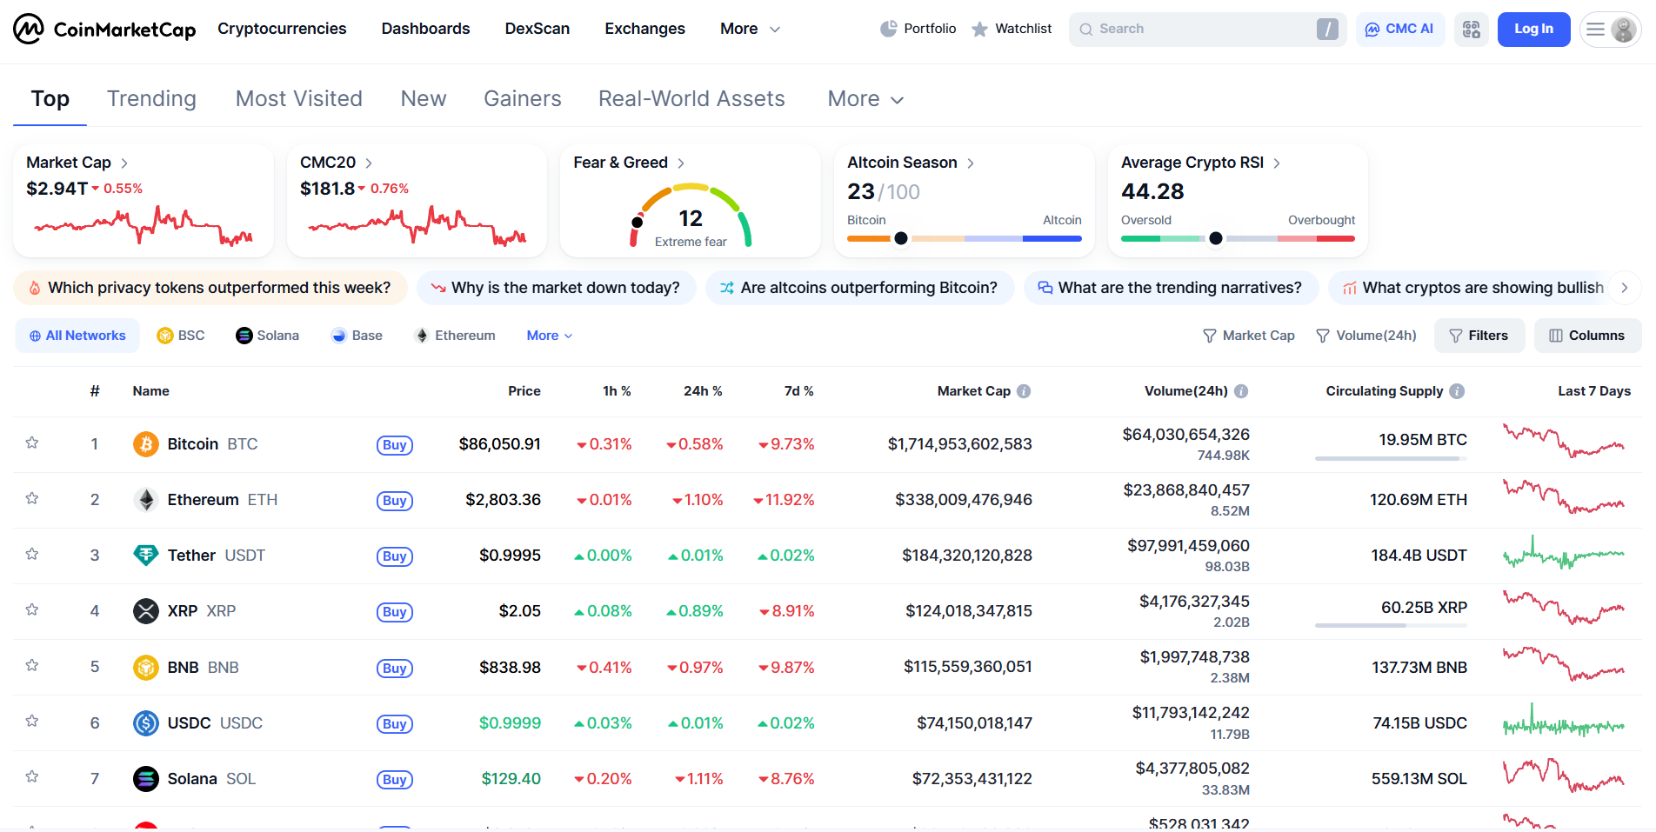Open the QR code scanner icon
1656x832 pixels.
coord(1472,30)
